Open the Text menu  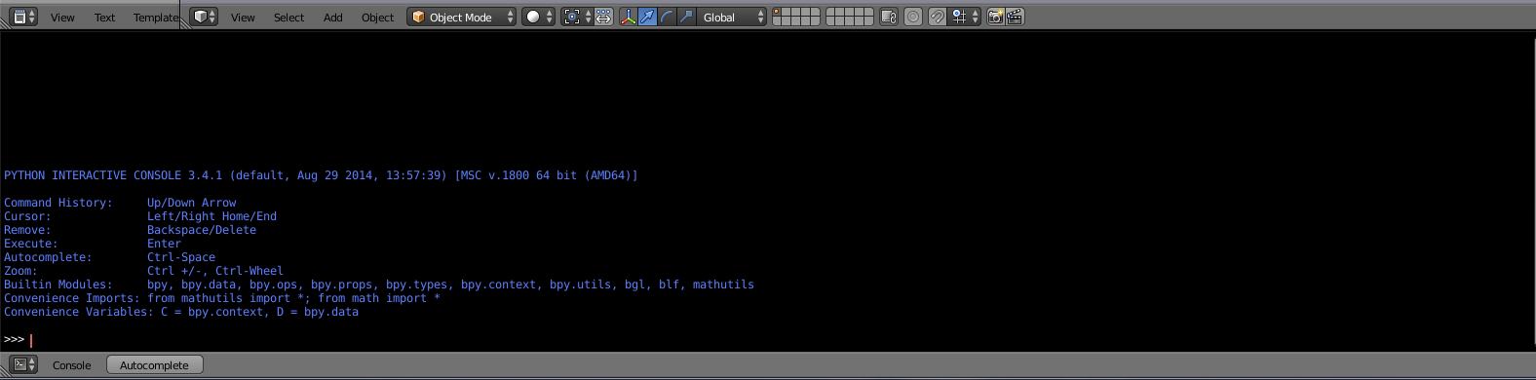pos(104,18)
